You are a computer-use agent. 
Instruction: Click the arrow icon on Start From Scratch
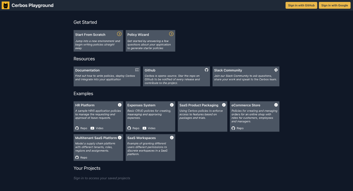tap(119, 34)
